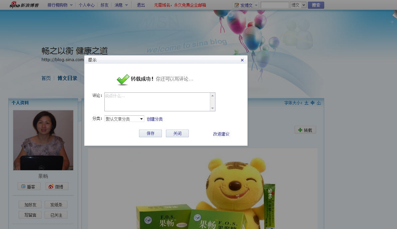Image resolution: width=397 pixels, height=229 pixels.
Task: Open the 博文目录 tab
Action: tap(67, 78)
